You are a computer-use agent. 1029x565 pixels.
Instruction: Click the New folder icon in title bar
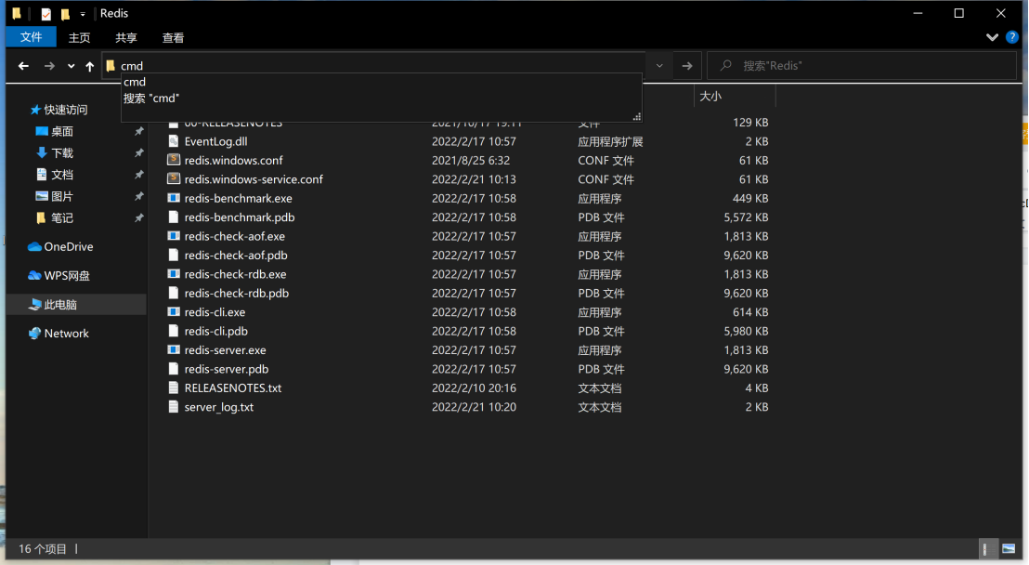pos(65,14)
